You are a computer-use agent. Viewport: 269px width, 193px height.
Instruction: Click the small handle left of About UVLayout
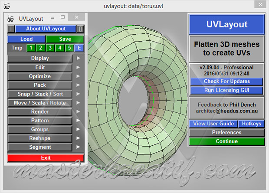tap(11, 29)
